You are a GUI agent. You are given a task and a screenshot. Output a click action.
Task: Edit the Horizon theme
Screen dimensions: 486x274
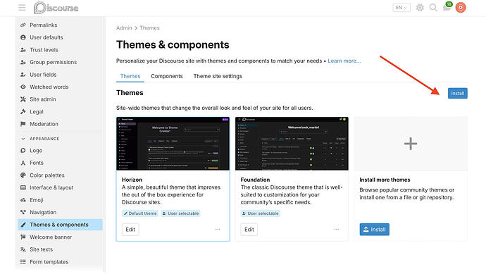(130, 230)
